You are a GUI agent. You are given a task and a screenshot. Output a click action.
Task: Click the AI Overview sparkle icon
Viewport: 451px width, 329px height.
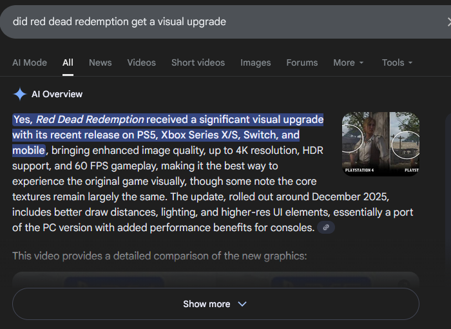click(x=20, y=94)
